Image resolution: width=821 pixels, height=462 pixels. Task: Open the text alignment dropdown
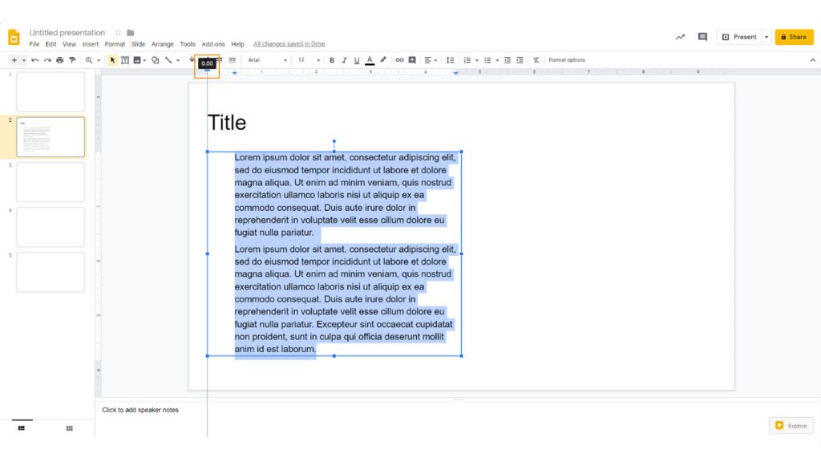click(x=430, y=60)
